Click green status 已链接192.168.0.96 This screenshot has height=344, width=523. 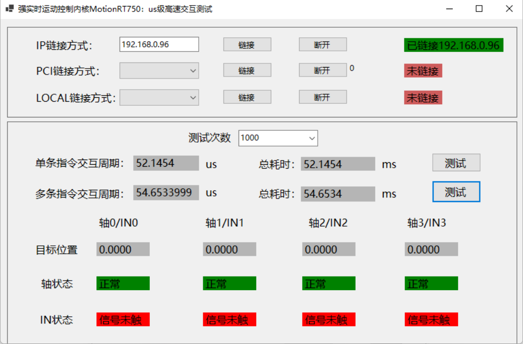pos(453,45)
